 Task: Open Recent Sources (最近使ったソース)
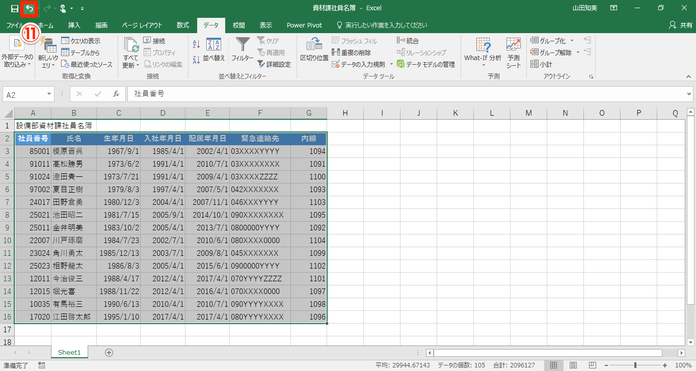(x=87, y=64)
